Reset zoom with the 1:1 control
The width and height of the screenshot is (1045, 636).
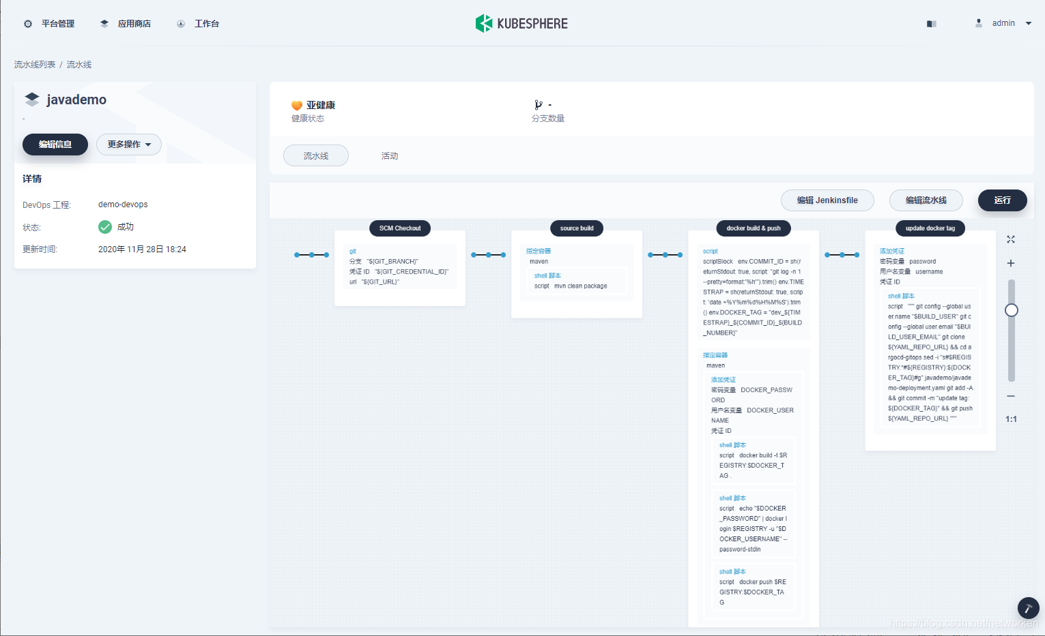tap(1011, 419)
